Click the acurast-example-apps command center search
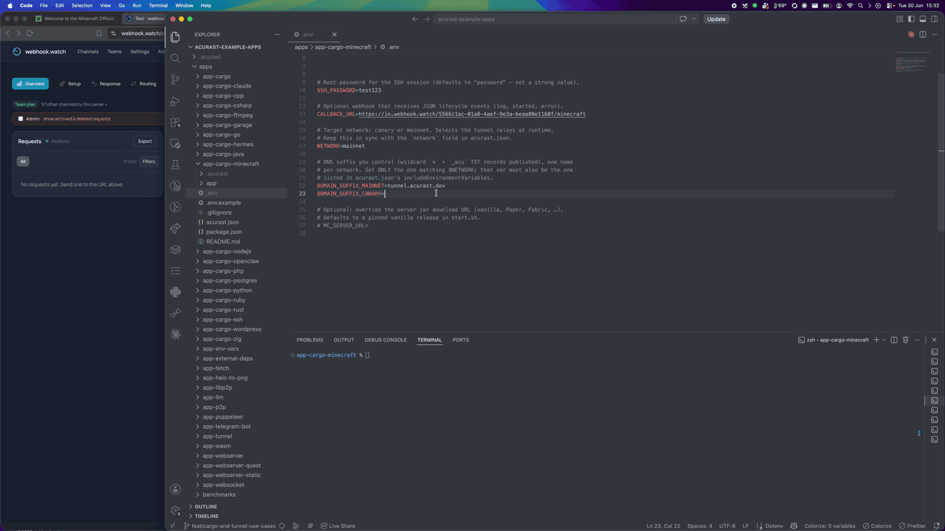Viewport: 945px width, 531px height. tap(554, 19)
